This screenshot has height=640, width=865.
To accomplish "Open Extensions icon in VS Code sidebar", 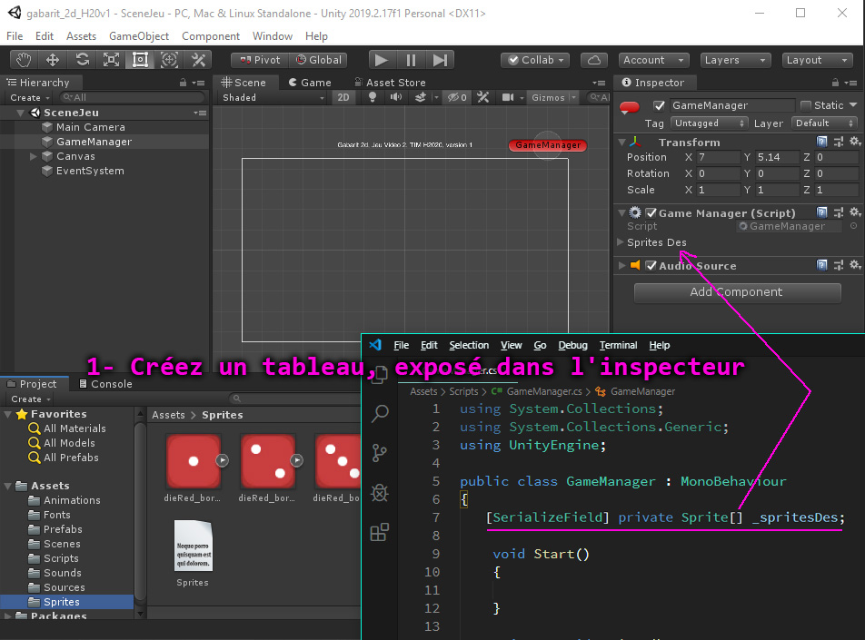I will pos(380,533).
